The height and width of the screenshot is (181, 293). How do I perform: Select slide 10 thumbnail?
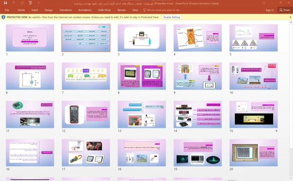point(253,76)
